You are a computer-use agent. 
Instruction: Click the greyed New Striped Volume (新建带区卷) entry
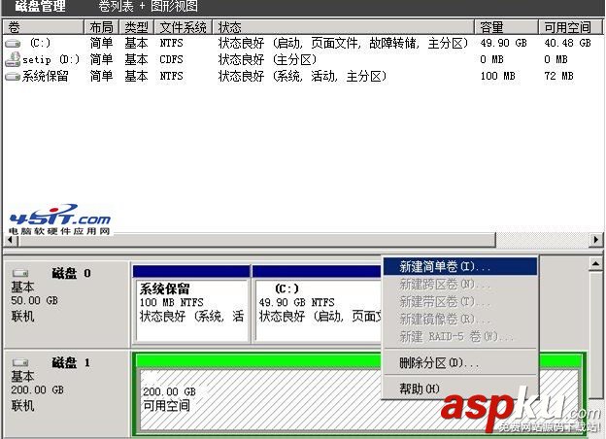460,301
